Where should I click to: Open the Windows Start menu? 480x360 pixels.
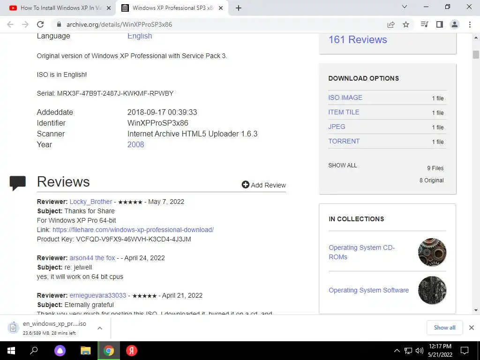coord(11,351)
